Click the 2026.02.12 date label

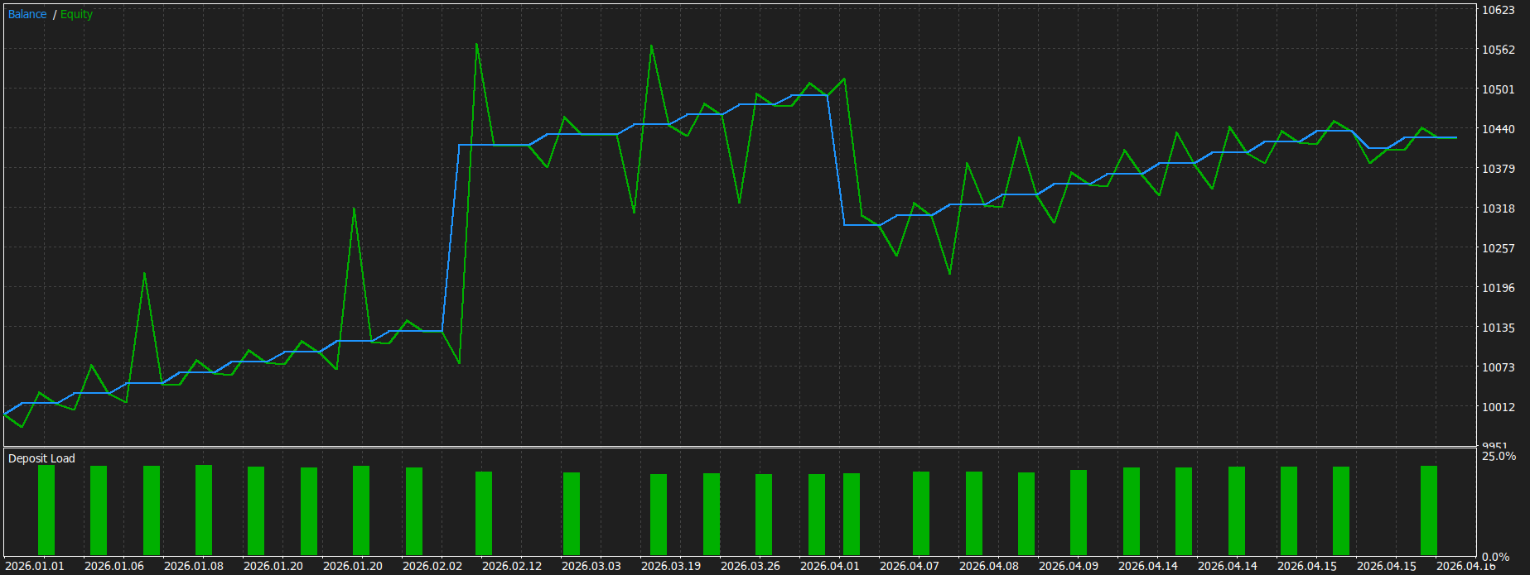pos(512,566)
